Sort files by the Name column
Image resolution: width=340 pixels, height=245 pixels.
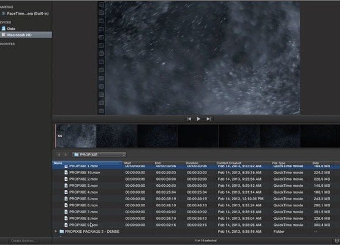88,163
